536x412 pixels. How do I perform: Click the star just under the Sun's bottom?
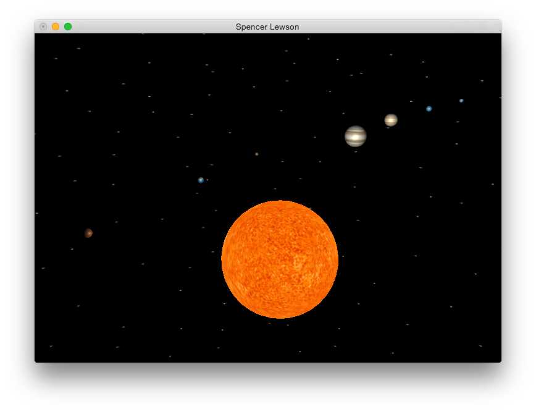point(269,324)
